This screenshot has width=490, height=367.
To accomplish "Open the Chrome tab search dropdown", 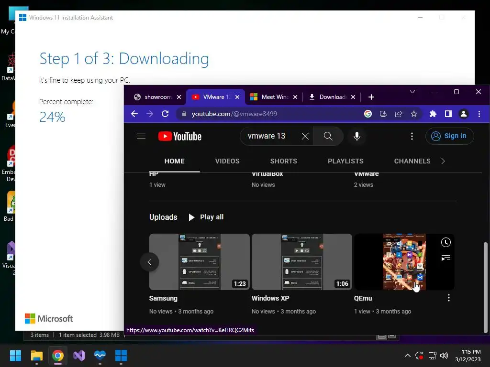I will [412, 92].
